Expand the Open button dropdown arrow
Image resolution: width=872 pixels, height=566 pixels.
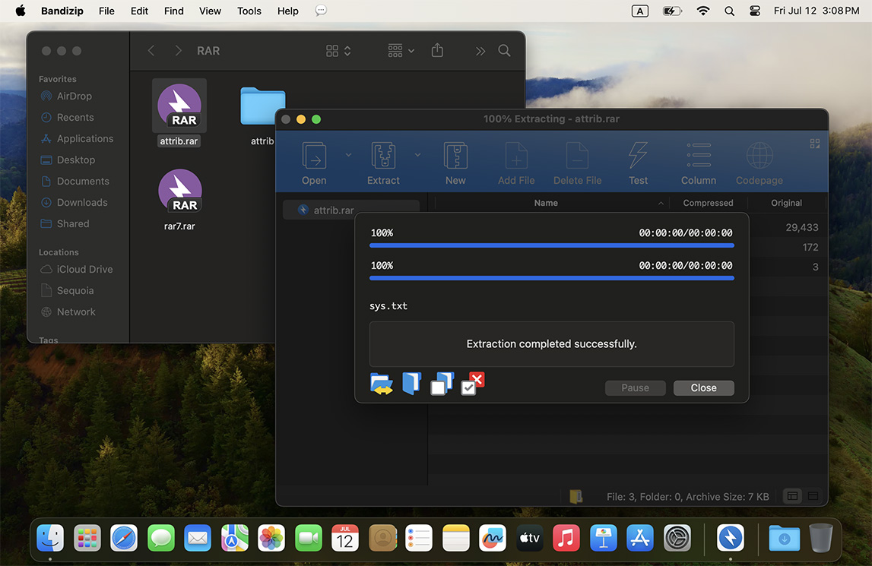348,155
